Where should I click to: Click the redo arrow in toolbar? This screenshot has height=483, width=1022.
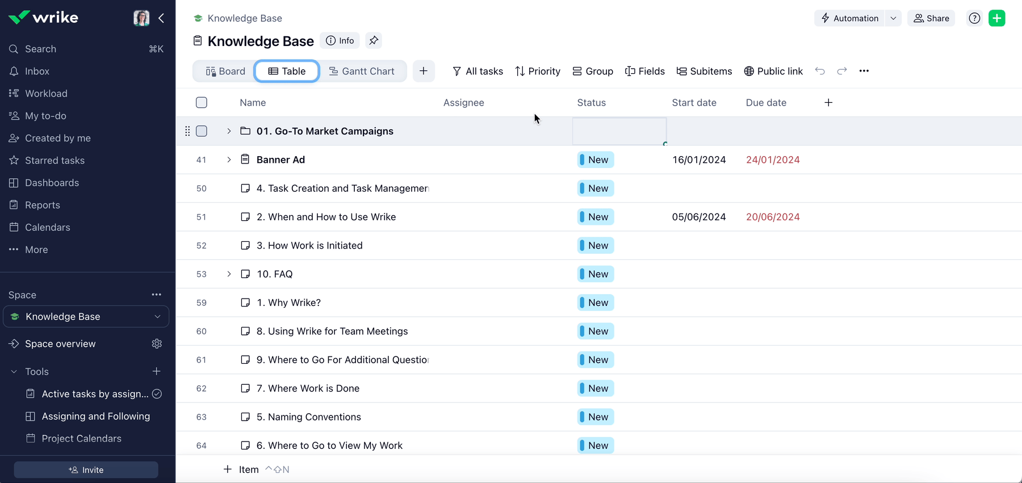point(842,71)
